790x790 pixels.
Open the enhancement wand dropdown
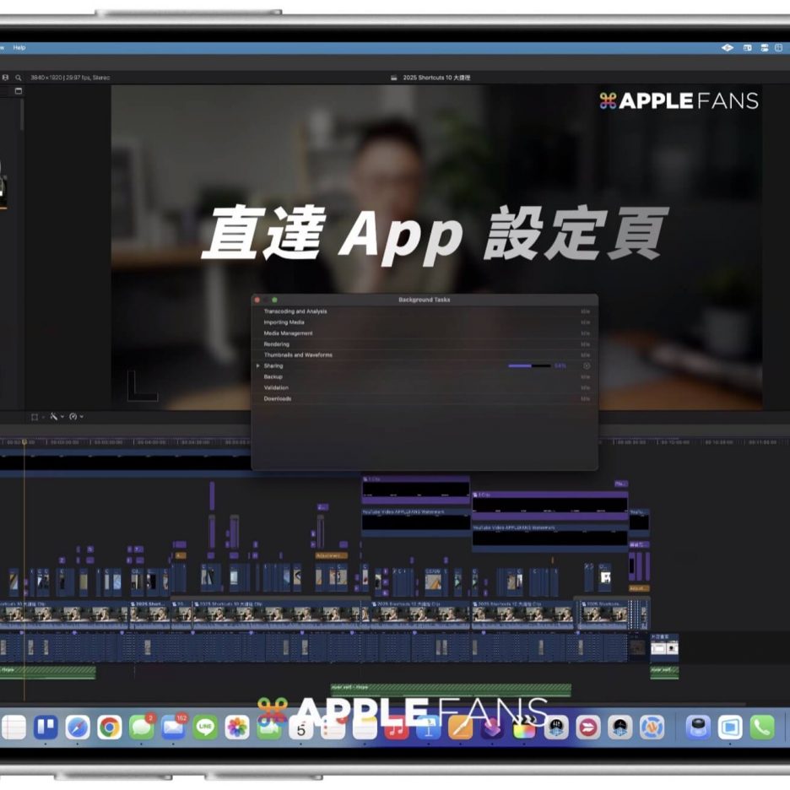[56, 417]
